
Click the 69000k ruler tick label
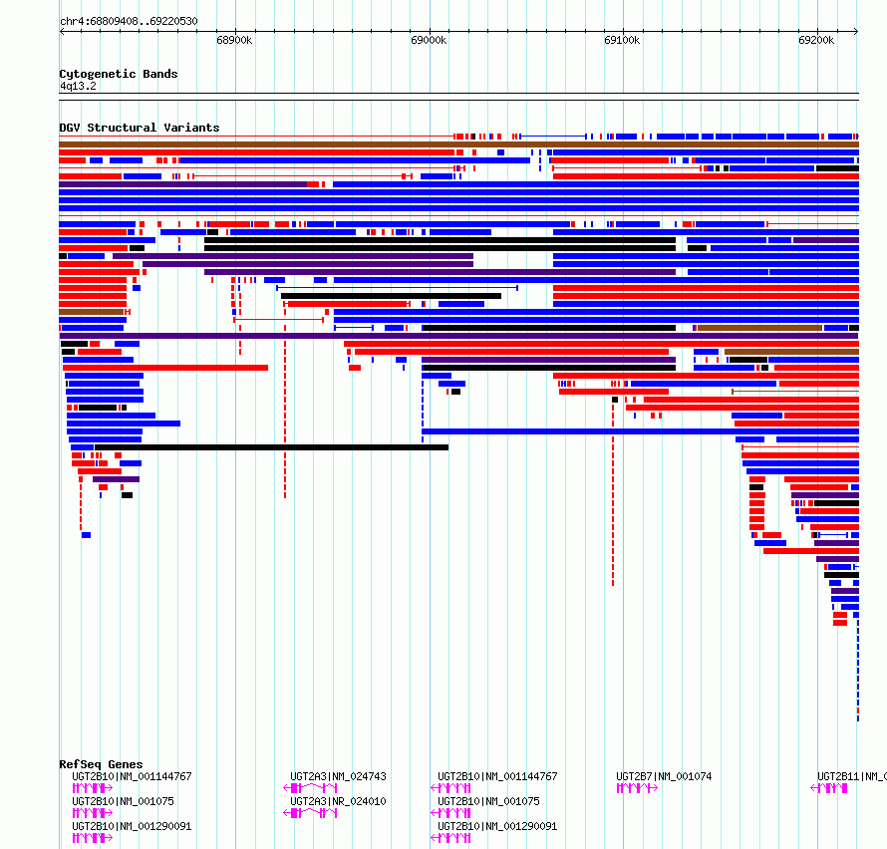429,40
